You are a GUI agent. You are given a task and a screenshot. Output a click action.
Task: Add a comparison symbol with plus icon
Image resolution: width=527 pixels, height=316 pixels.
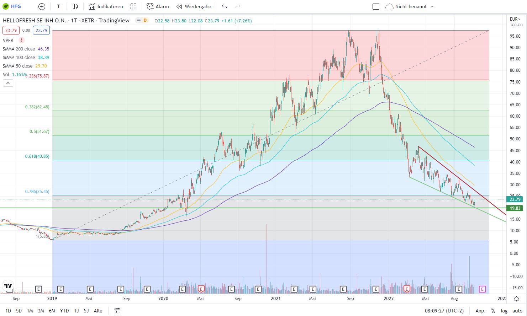tap(42, 6)
